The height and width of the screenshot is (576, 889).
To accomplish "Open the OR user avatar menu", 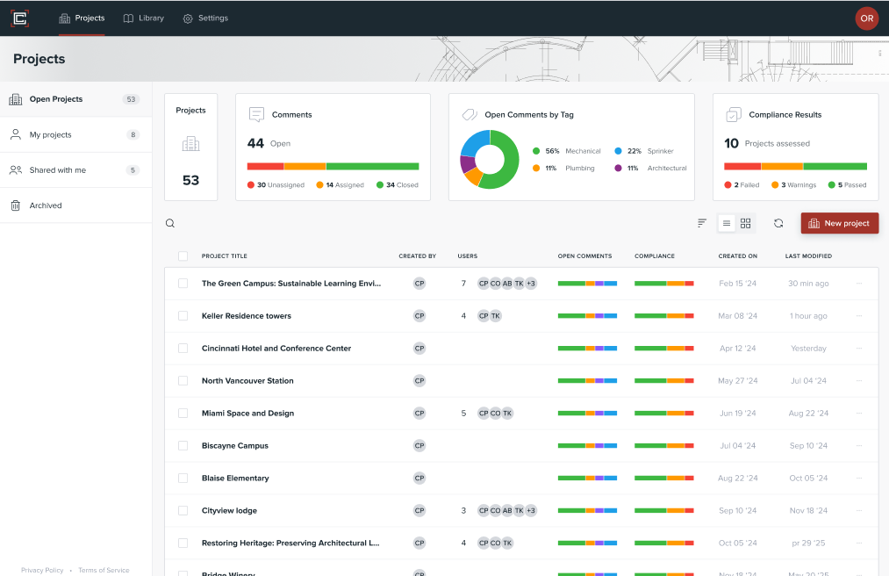I will click(866, 18).
